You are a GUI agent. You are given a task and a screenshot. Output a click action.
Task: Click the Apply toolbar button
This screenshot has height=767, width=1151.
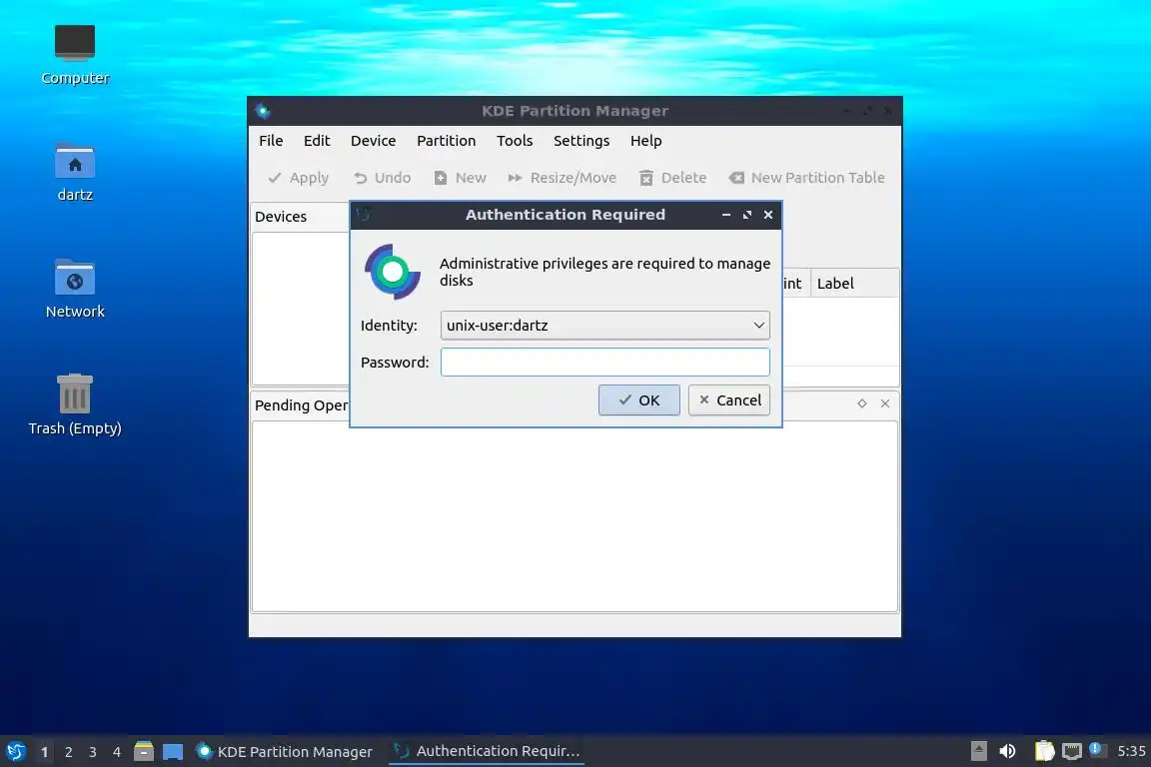pos(298,178)
